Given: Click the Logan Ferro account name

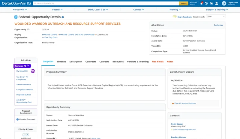Looking at the screenshot, I should coord(233,3).
